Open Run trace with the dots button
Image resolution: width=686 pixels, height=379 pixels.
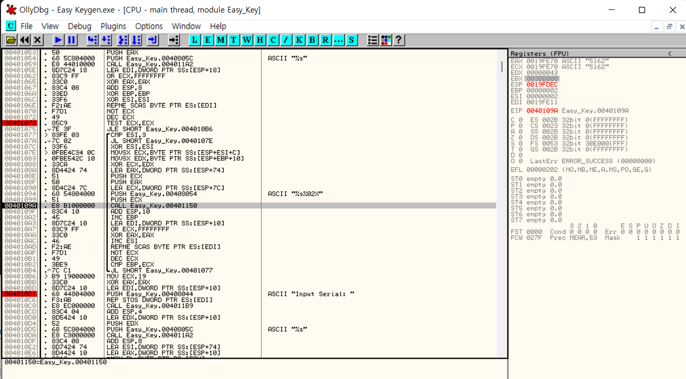(x=339, y=40)
